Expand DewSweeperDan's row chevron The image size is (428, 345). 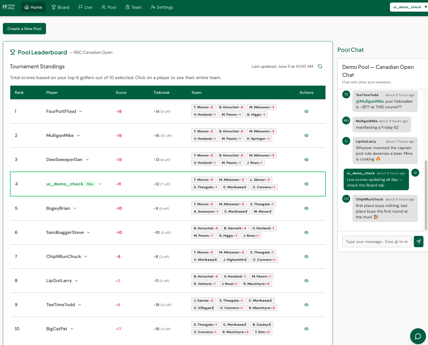point(87,160)
